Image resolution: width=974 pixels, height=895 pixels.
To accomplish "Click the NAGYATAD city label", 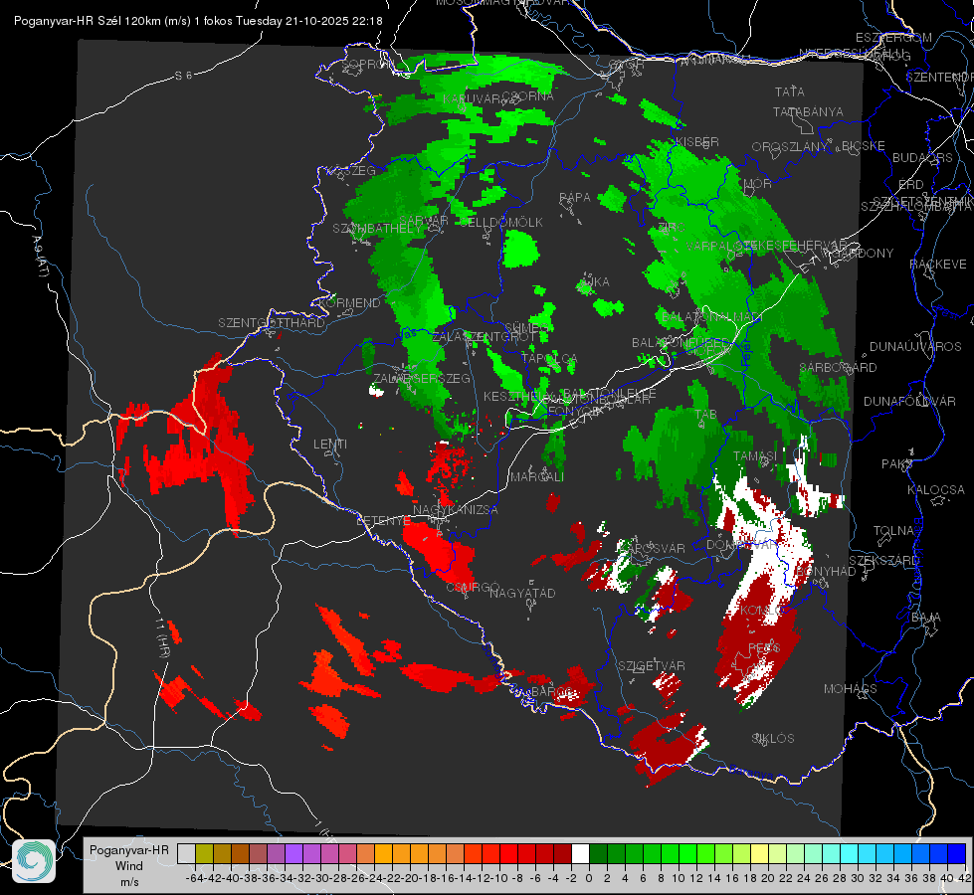I will (522, 593).
